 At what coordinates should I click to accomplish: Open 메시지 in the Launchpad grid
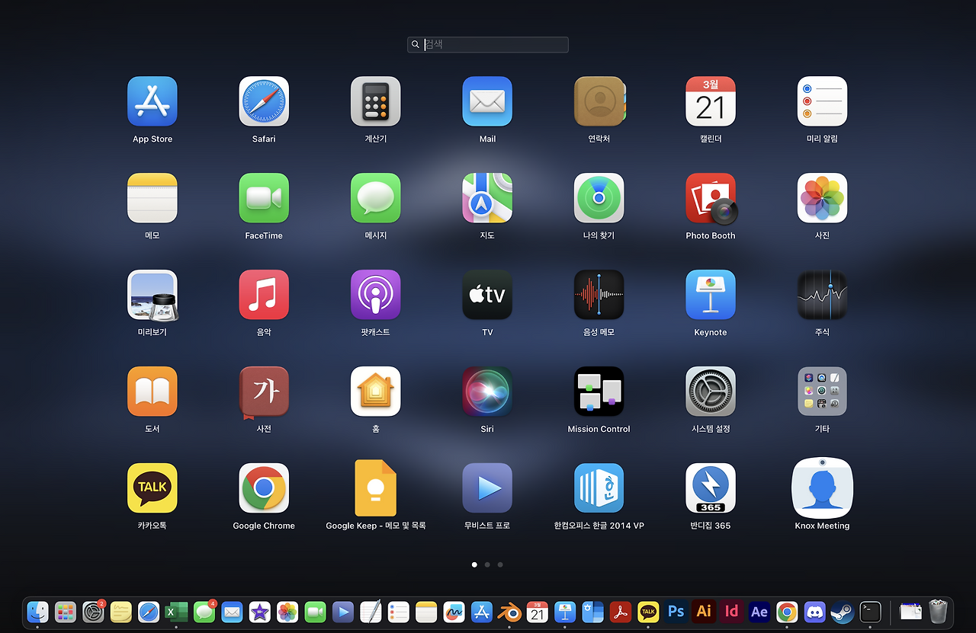click(x=376, y=198)
